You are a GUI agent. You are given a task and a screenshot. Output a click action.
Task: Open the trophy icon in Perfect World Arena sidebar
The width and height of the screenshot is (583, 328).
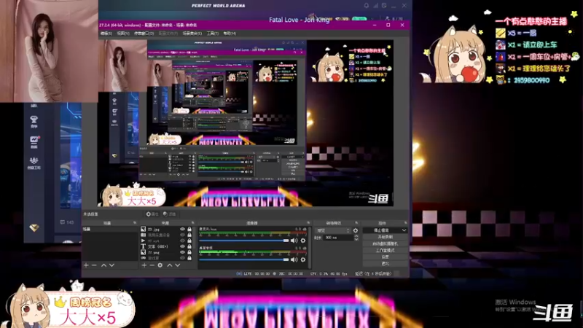[34, 121]
